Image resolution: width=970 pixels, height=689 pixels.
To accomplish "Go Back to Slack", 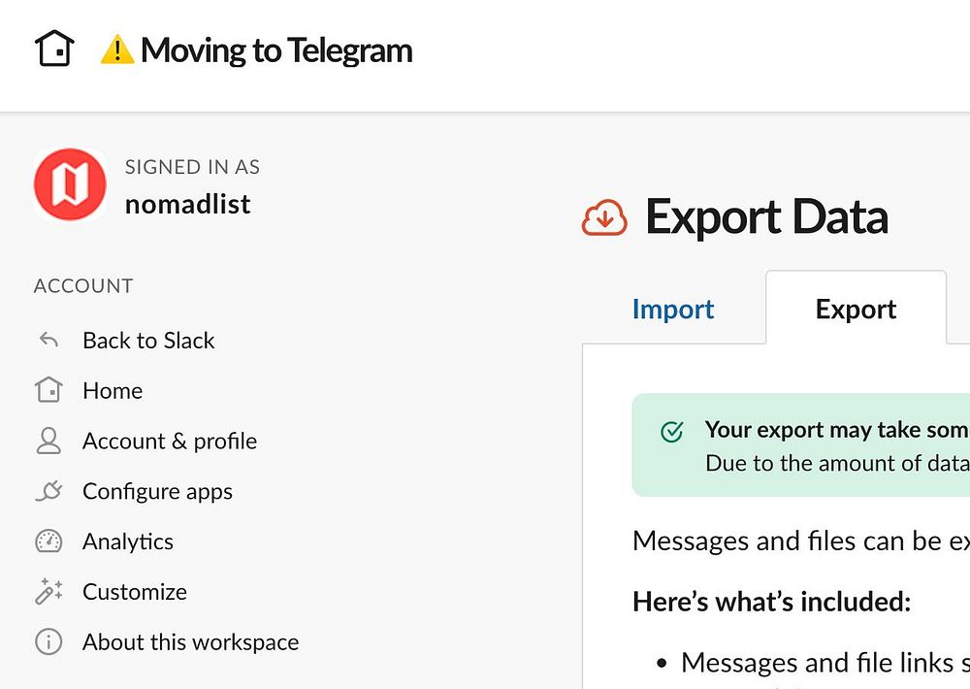I will point(148,341).
